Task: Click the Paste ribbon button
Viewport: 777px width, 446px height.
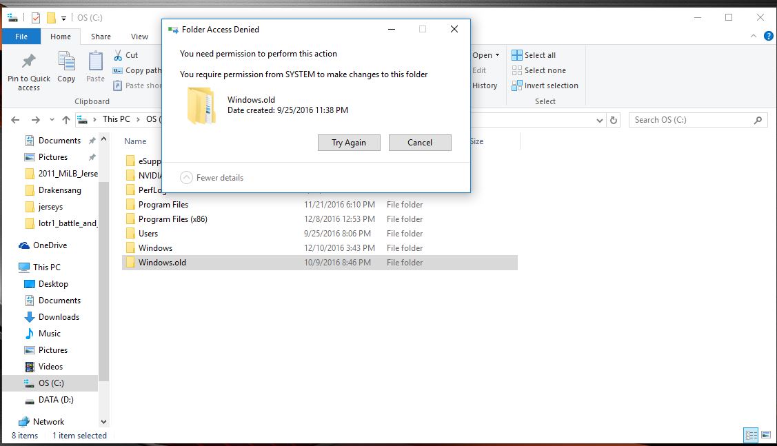Action: 95,67
